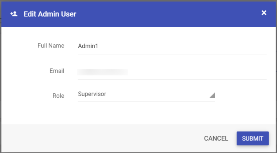Click the Full Name label
This screenshot has width=277, height=153.
pos(51,46)
